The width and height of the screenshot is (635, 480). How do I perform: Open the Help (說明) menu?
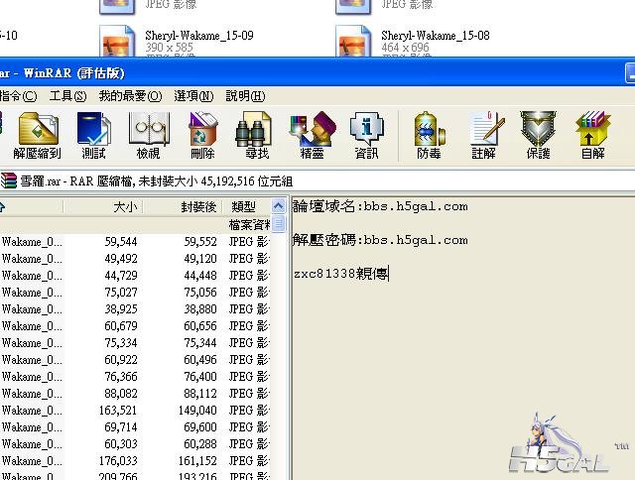(x=245, y=96)
